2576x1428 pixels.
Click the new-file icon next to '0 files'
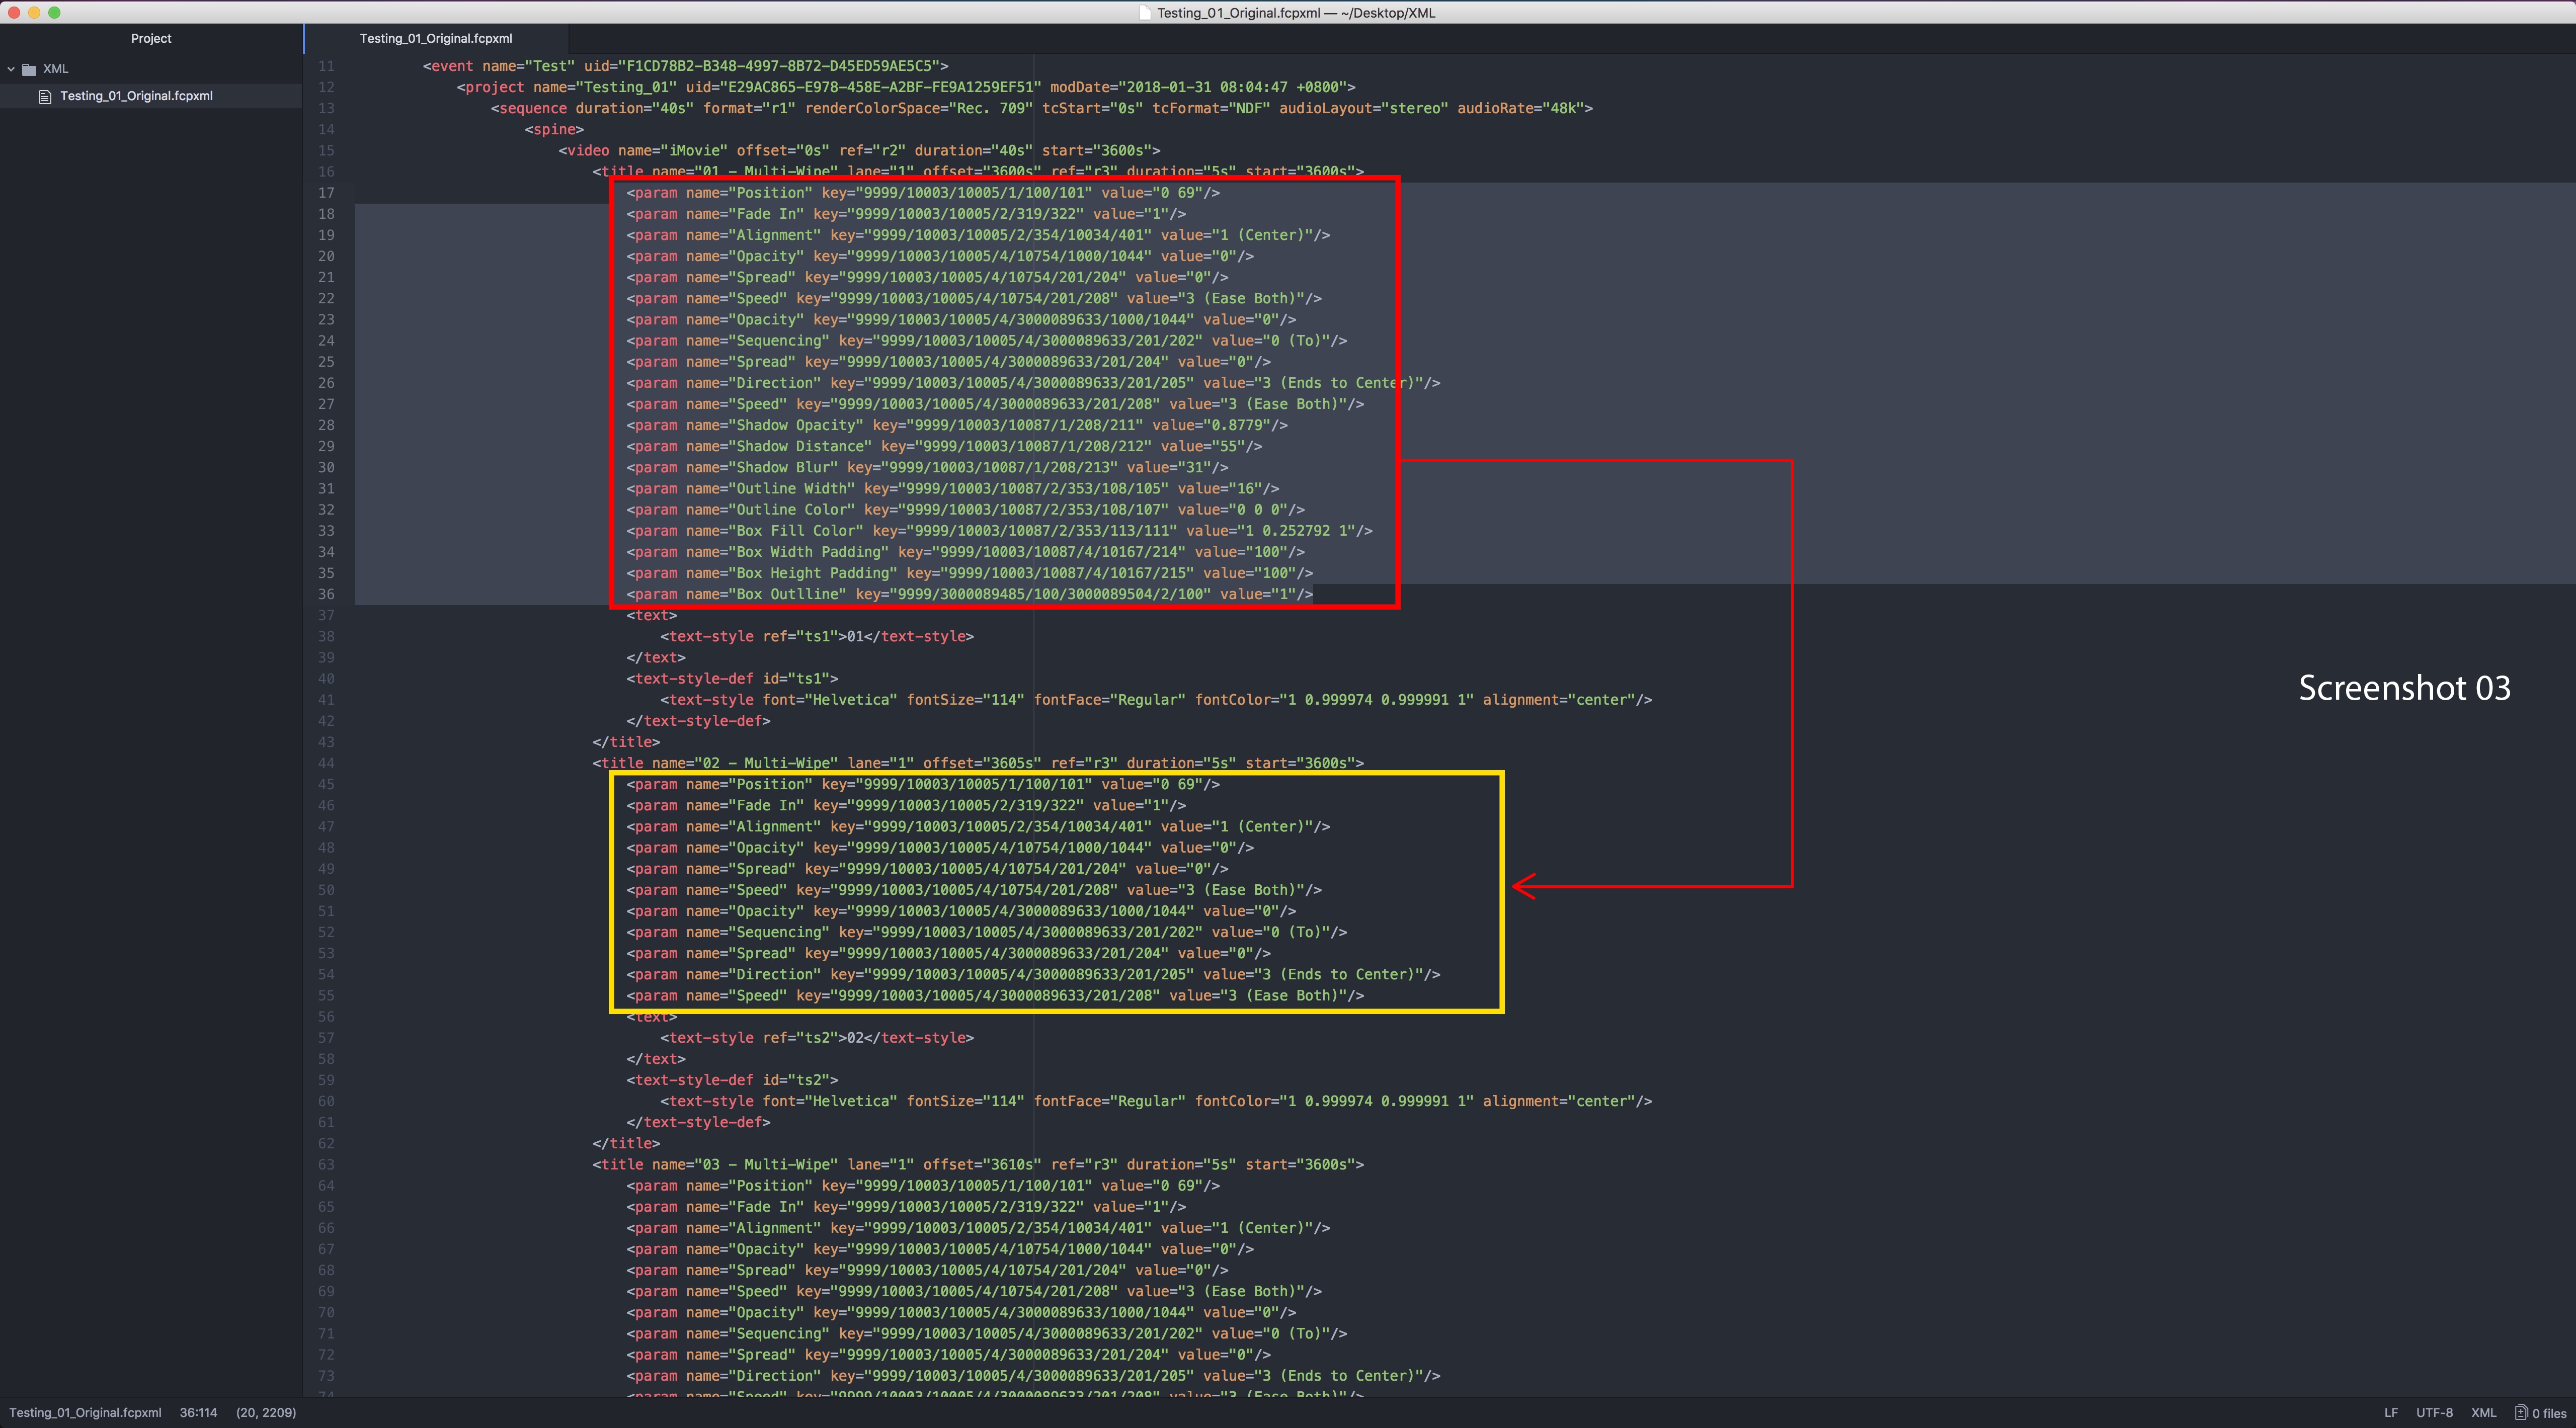click(2522, 1413)
